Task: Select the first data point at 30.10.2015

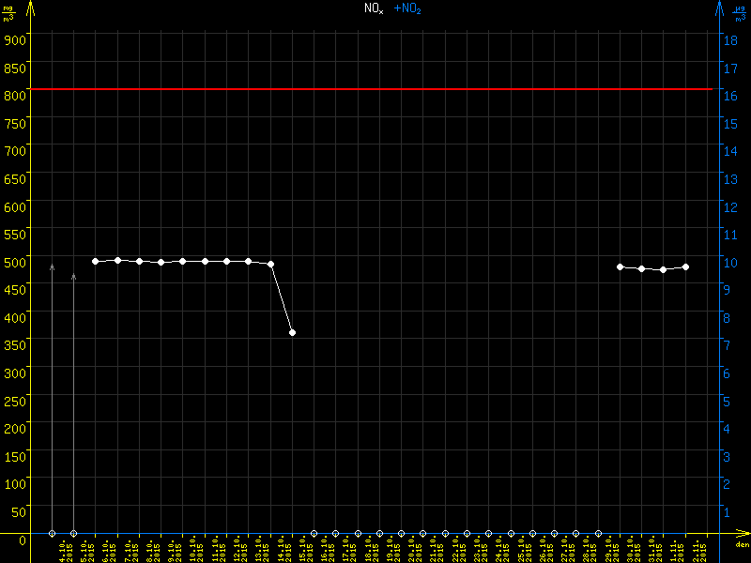Action: coord(620,266)
